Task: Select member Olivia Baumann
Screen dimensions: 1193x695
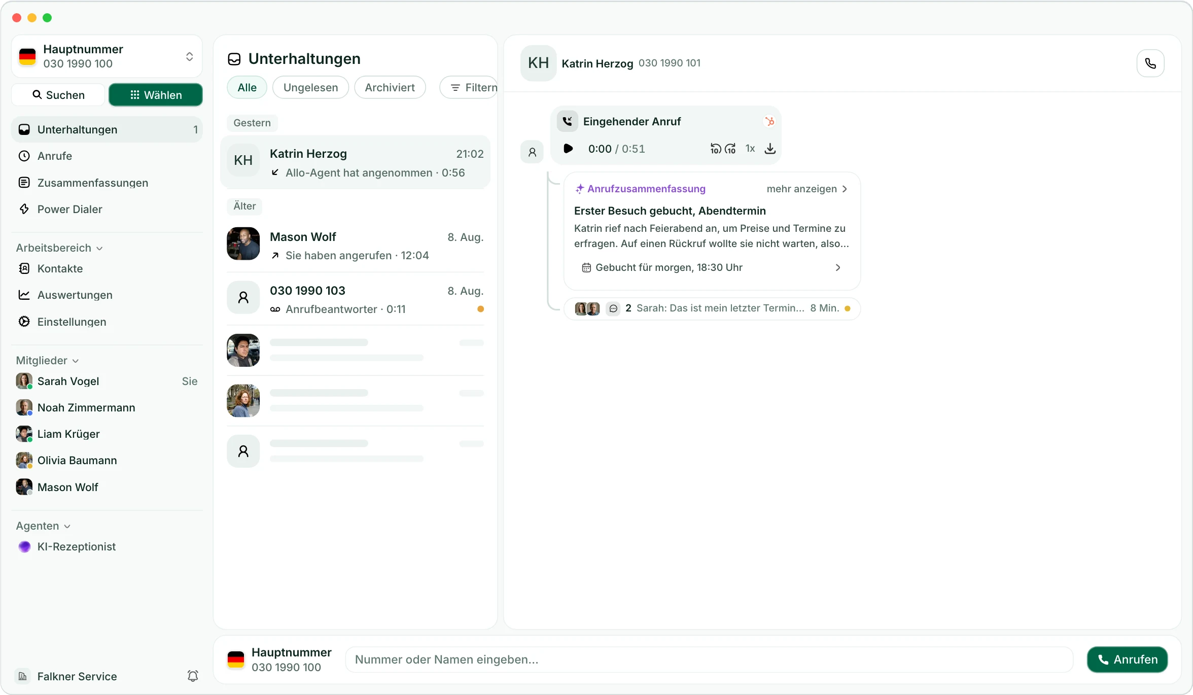Action: click(107, 460)
